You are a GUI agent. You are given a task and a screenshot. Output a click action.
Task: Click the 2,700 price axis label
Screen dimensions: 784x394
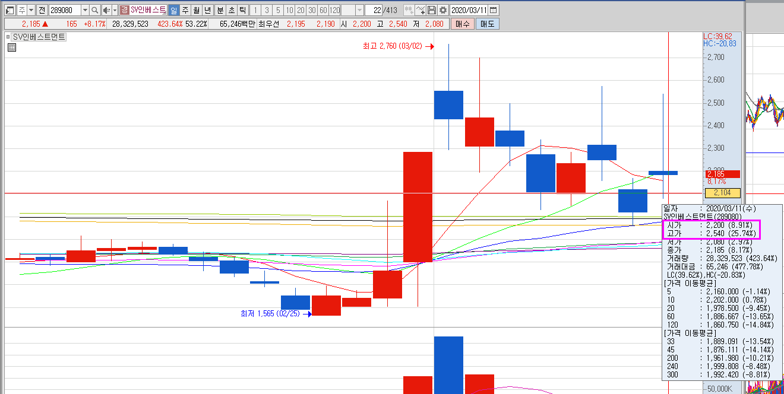click(716, 57)
